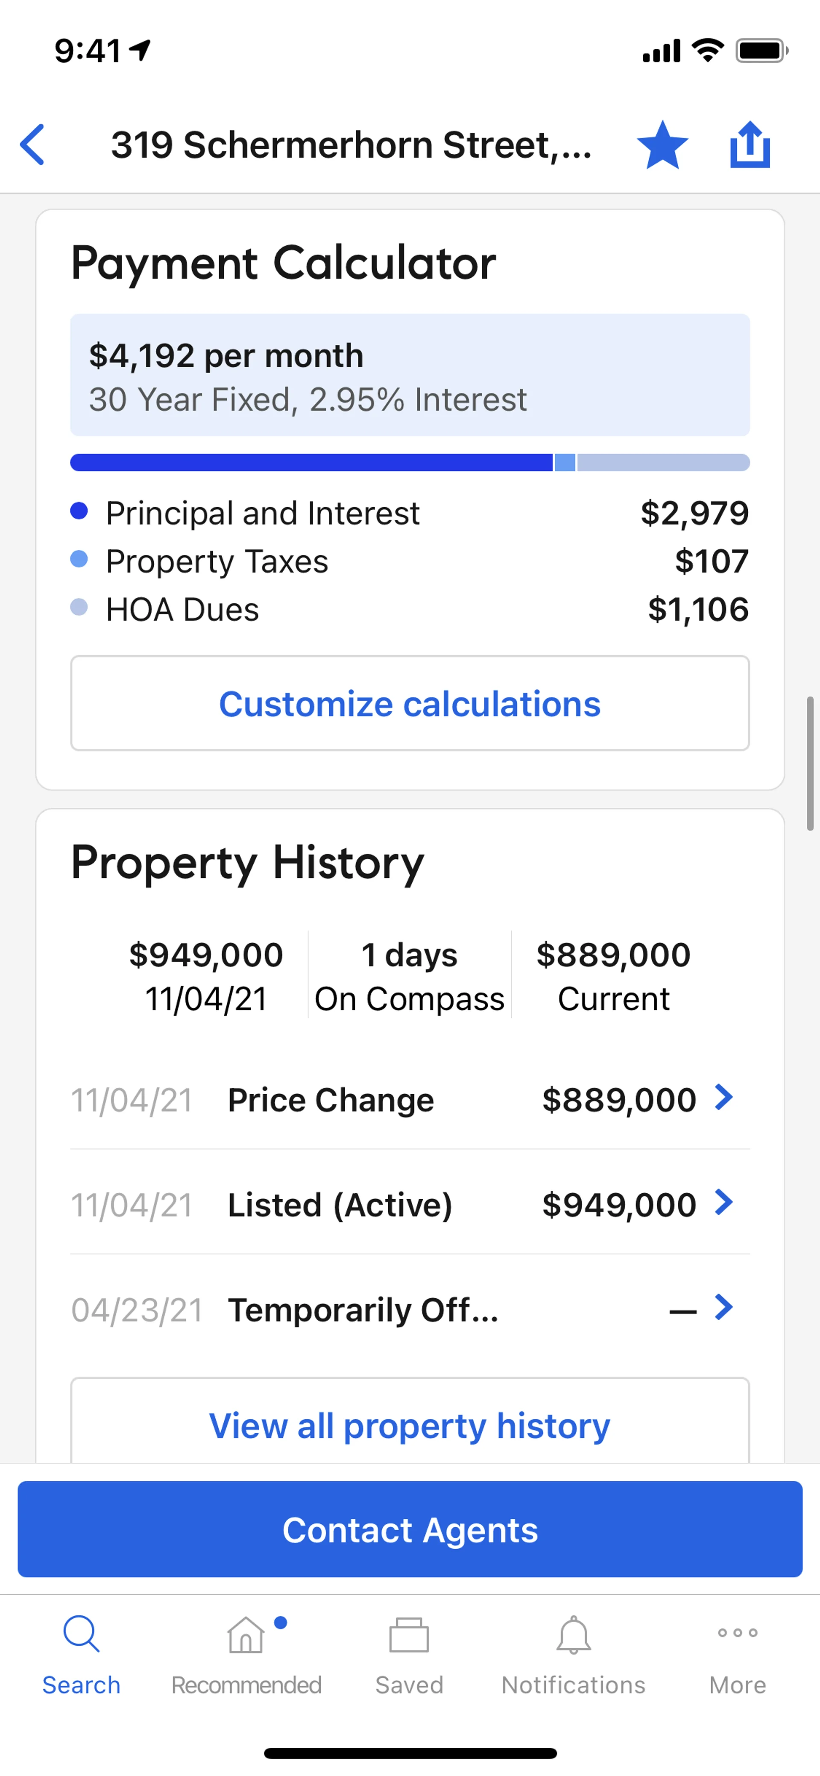Expand the Temporarily Off history entry
Viewport: 820px width, 1776px height.
pos(723,1307)
